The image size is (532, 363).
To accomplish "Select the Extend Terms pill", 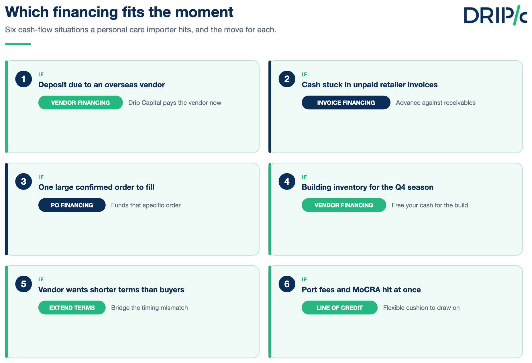I will point(72,307).
